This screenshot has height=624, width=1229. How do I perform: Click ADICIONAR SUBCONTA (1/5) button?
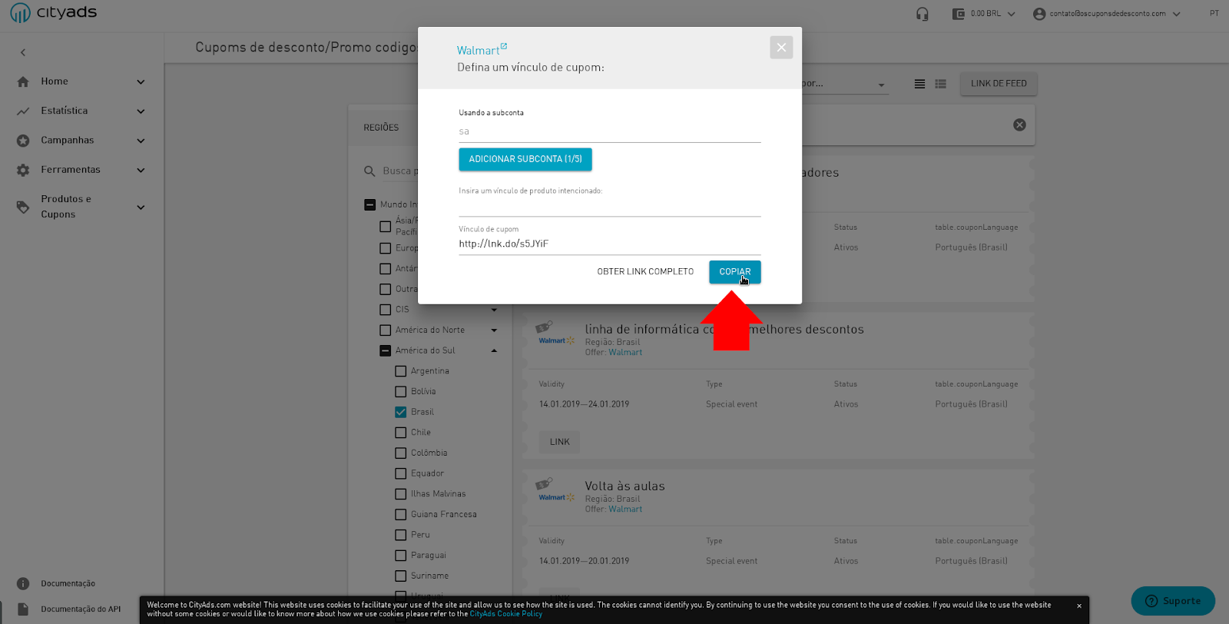pyautogui.click(x=525, y=159)
